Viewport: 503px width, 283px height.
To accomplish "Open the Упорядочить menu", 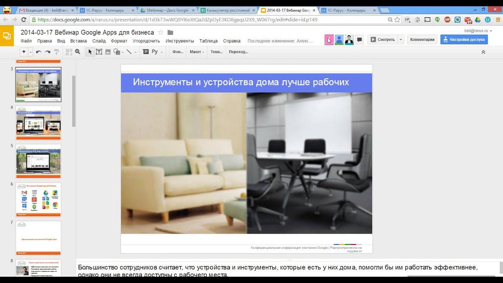I will point(146,41).
